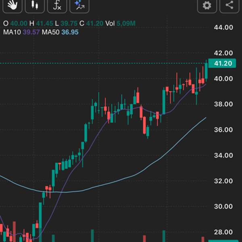242x242 pixels.
Task: Tap the low price L 39.75
Action: 66,23
